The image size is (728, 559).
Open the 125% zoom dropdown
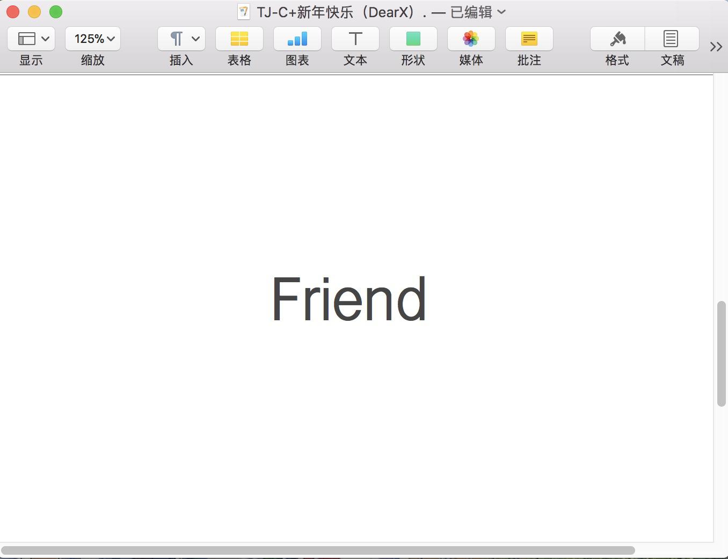pos(93,39)
